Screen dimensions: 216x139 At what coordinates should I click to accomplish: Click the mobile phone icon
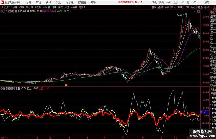(x=188, y=2)
